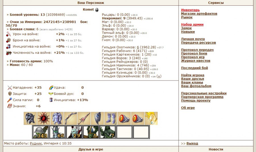Open Набор армии
Viewport: 256px width, 152px height.
pos(192,24)
